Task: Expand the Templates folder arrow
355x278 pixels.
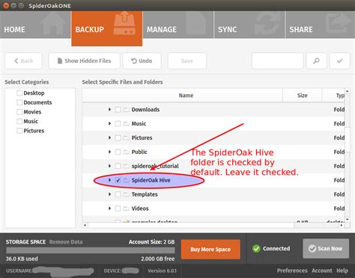Action: tap(109, 194)
